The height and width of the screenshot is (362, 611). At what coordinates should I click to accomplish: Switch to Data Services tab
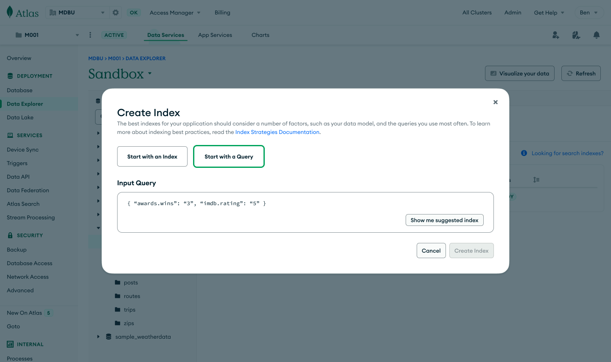165,35
